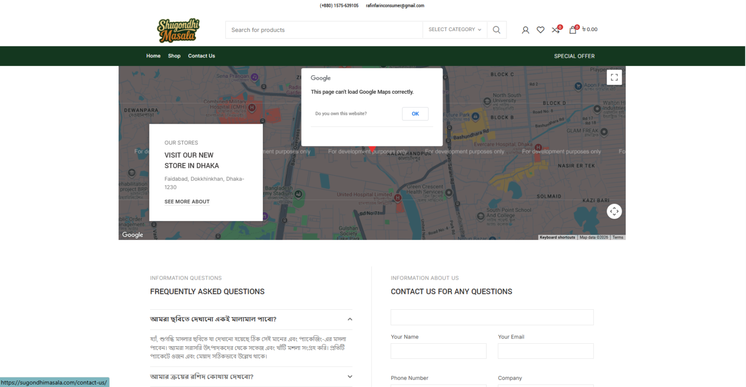The height and width of the screenshot is (387, 746).
Task: Click the map camera controls icon
Action: (614, 211)
